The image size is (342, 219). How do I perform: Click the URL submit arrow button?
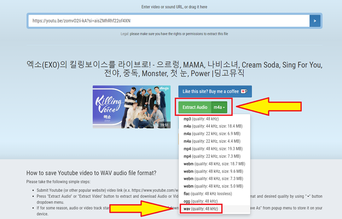(x=315, y=21)
